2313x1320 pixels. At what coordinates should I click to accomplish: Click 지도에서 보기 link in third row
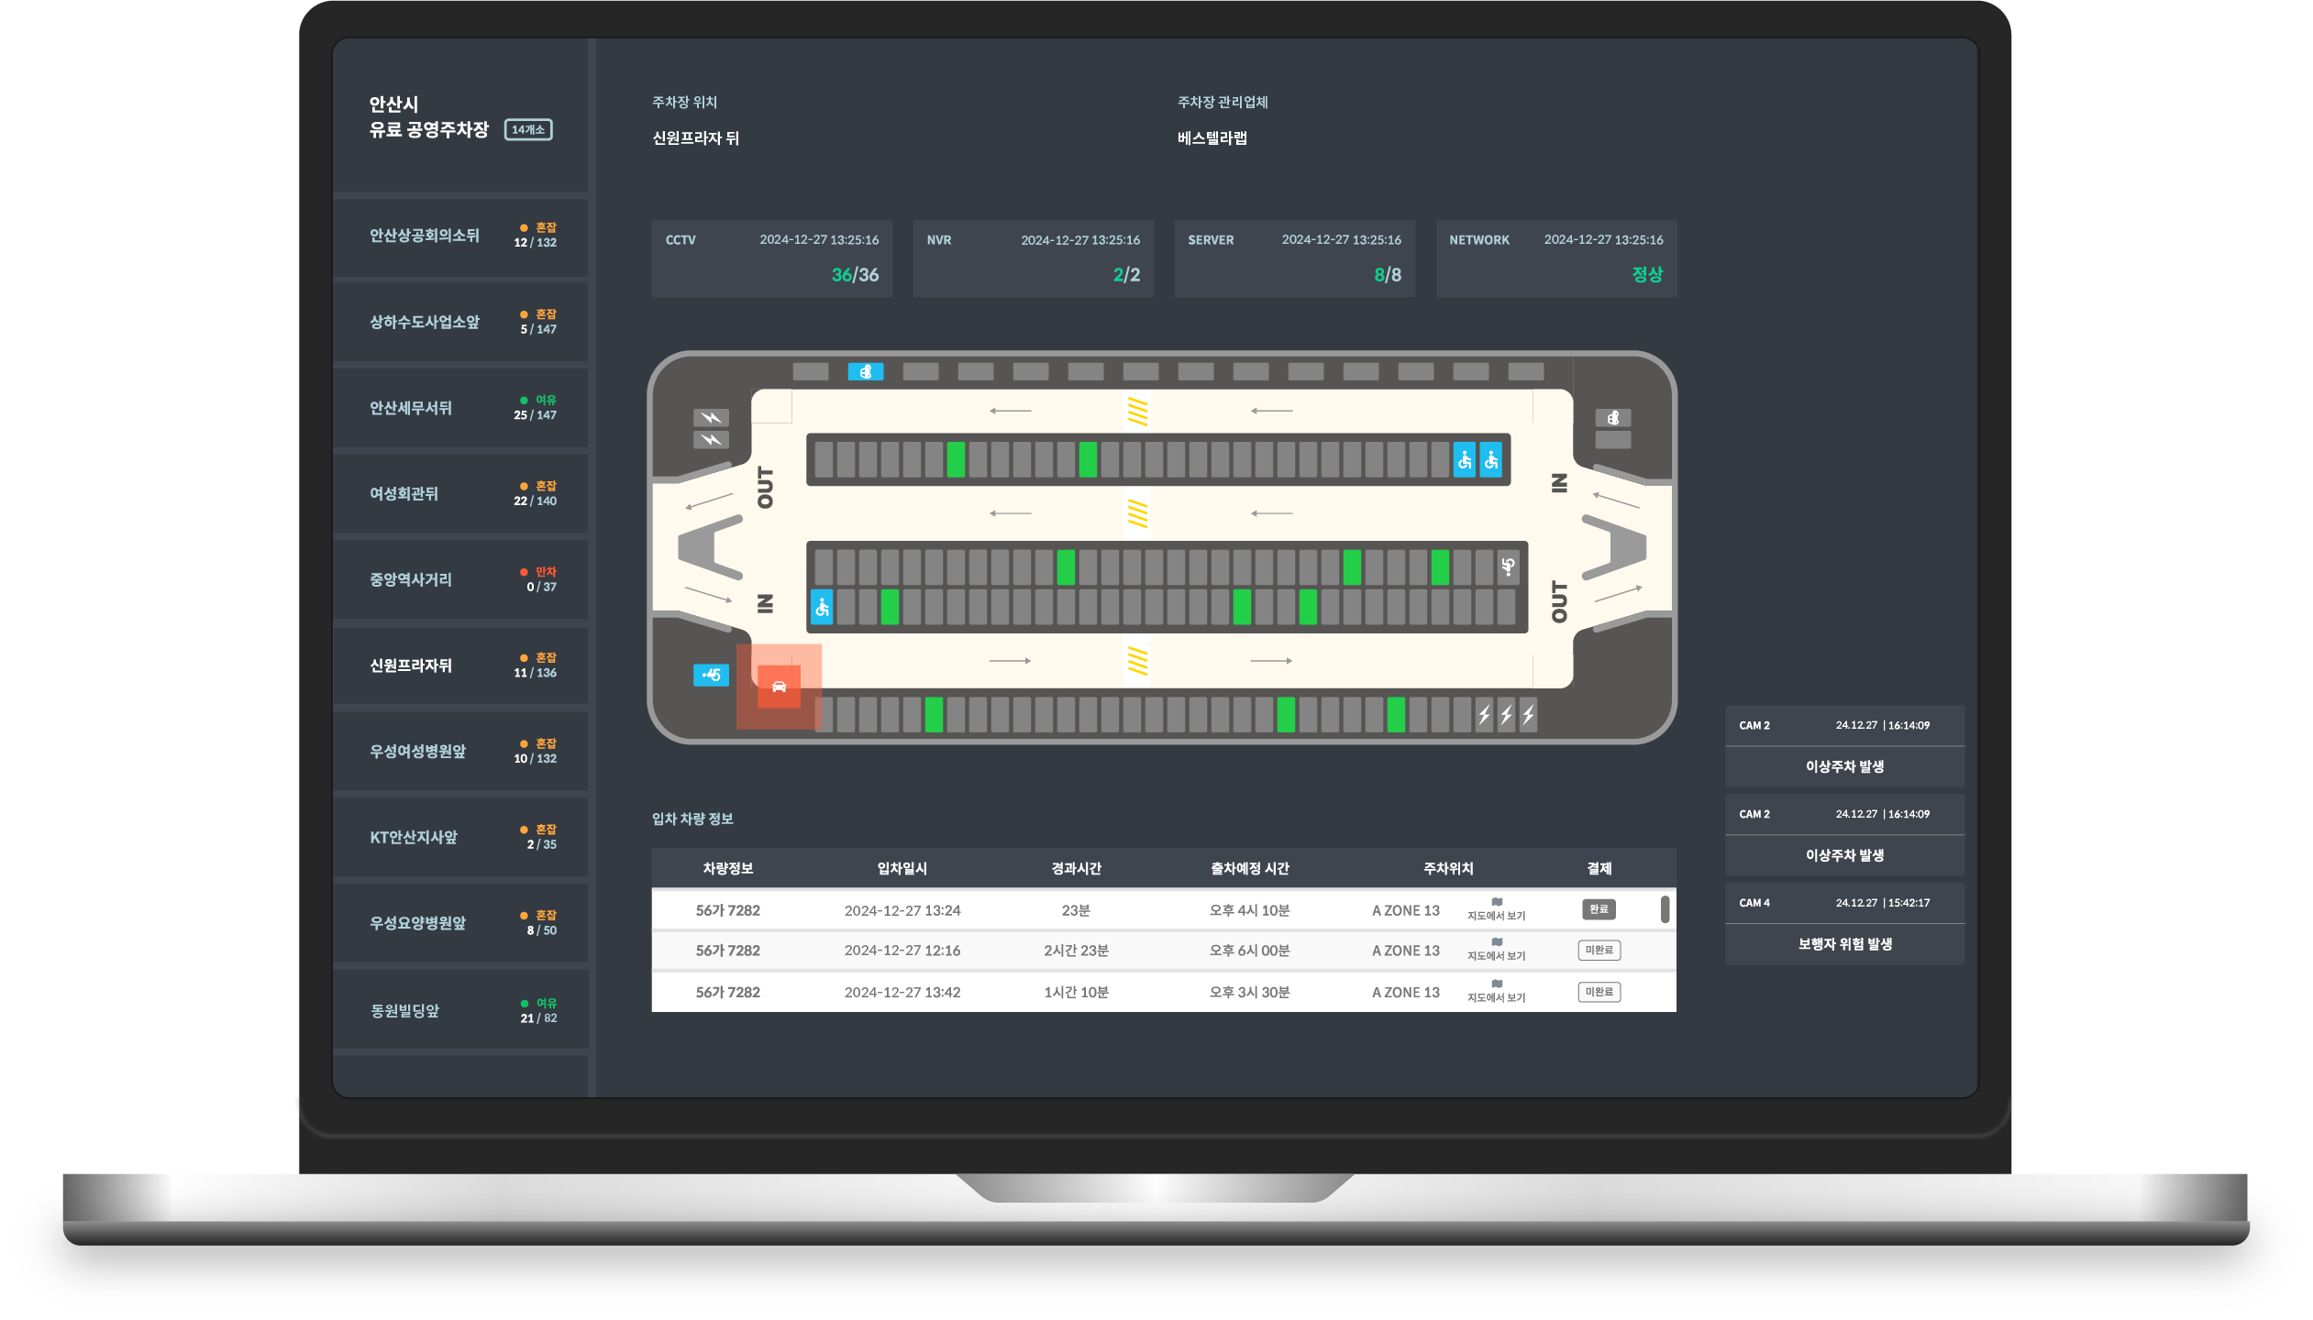[1496, 997]
